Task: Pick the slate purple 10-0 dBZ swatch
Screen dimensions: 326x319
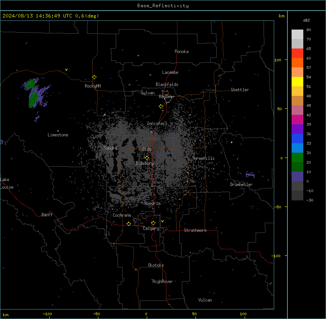Action: point(297,177)
